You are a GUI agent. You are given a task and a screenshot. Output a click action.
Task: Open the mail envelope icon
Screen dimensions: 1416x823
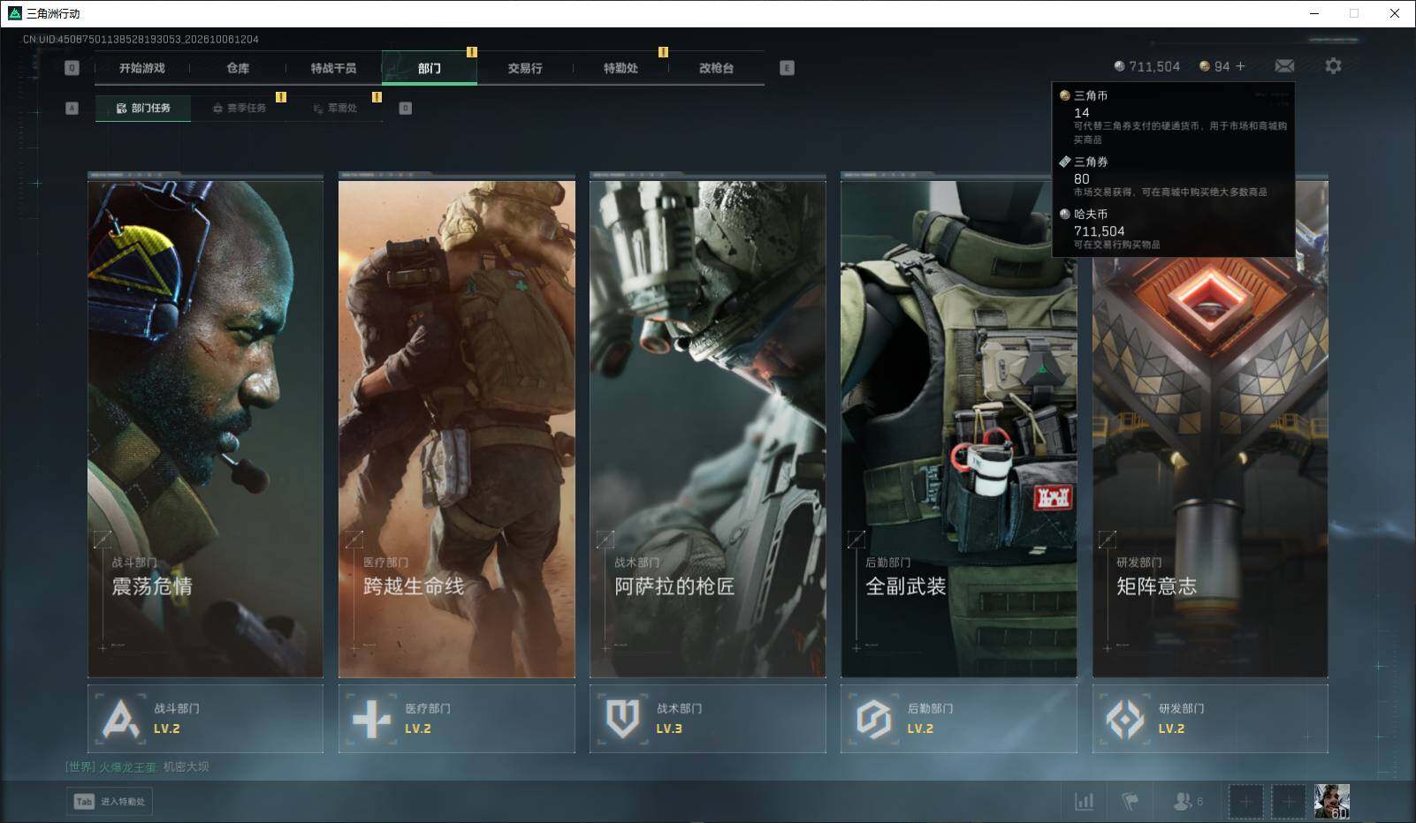[1284, 66]
